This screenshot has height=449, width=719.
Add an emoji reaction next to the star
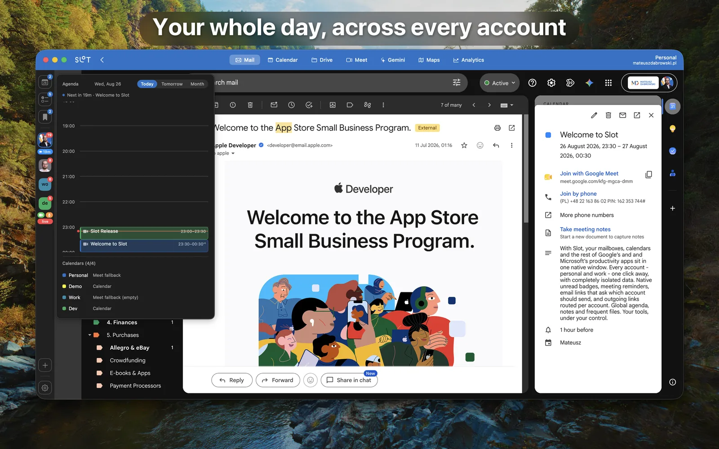(x=480, y=145)
